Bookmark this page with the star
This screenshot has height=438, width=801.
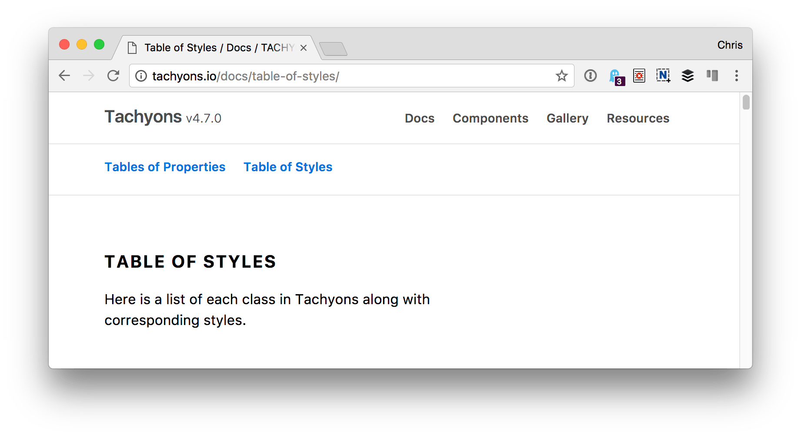tap(562, 76)
